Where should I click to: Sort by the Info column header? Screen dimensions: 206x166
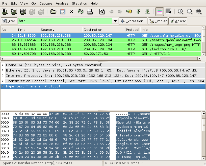pyautogui.click(x=171, y=30)
